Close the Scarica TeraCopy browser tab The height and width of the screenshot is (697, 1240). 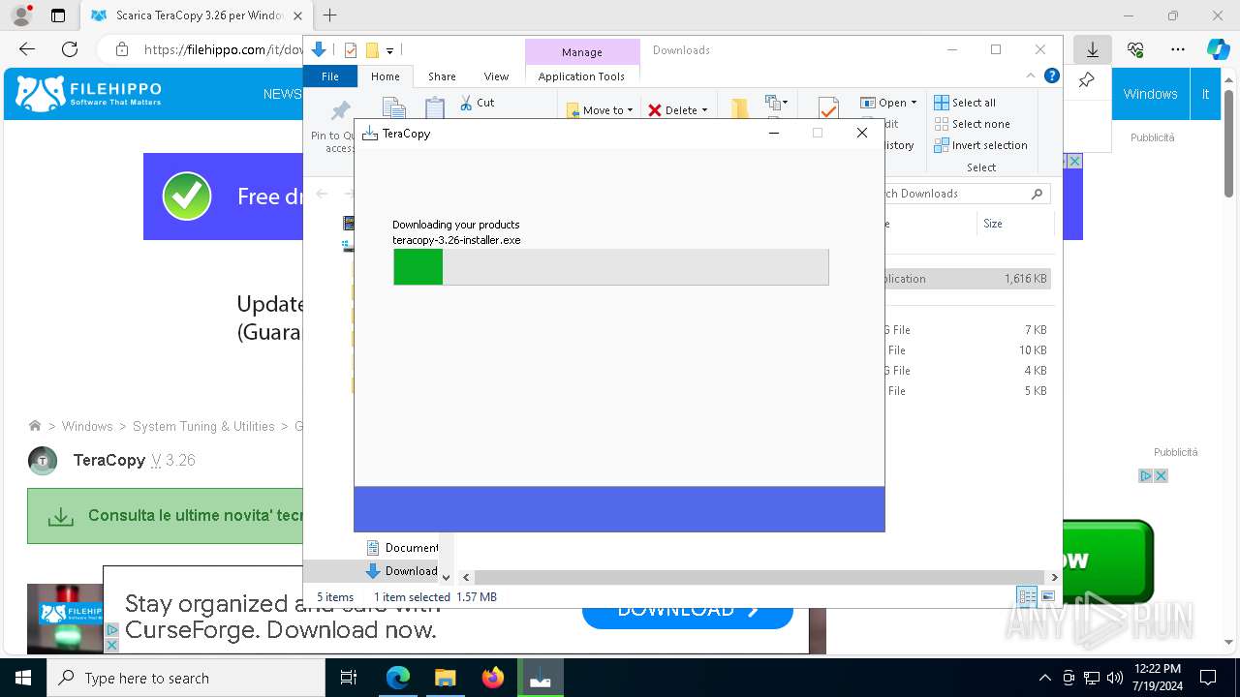click(297, 15)
